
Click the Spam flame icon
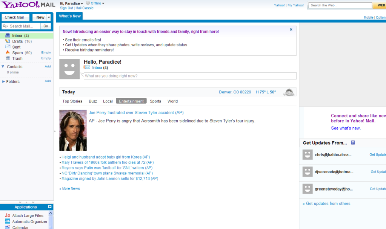click(x=8, y=53)
